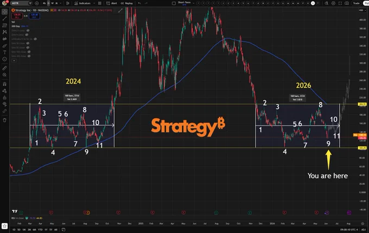Expand the favorite indicators dropdown arrow

[x=94, y=3]
